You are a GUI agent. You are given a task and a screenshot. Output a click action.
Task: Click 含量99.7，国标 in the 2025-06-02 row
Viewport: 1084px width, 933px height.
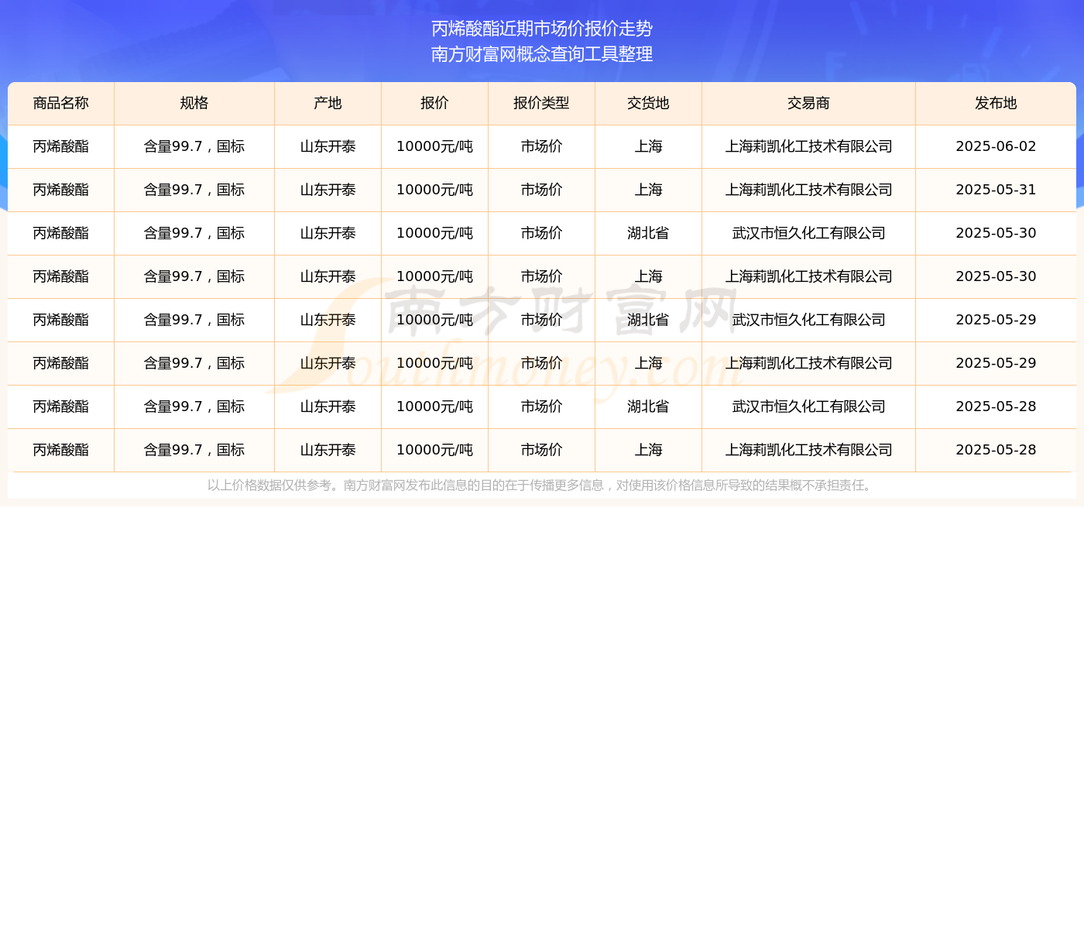point(194,146)
